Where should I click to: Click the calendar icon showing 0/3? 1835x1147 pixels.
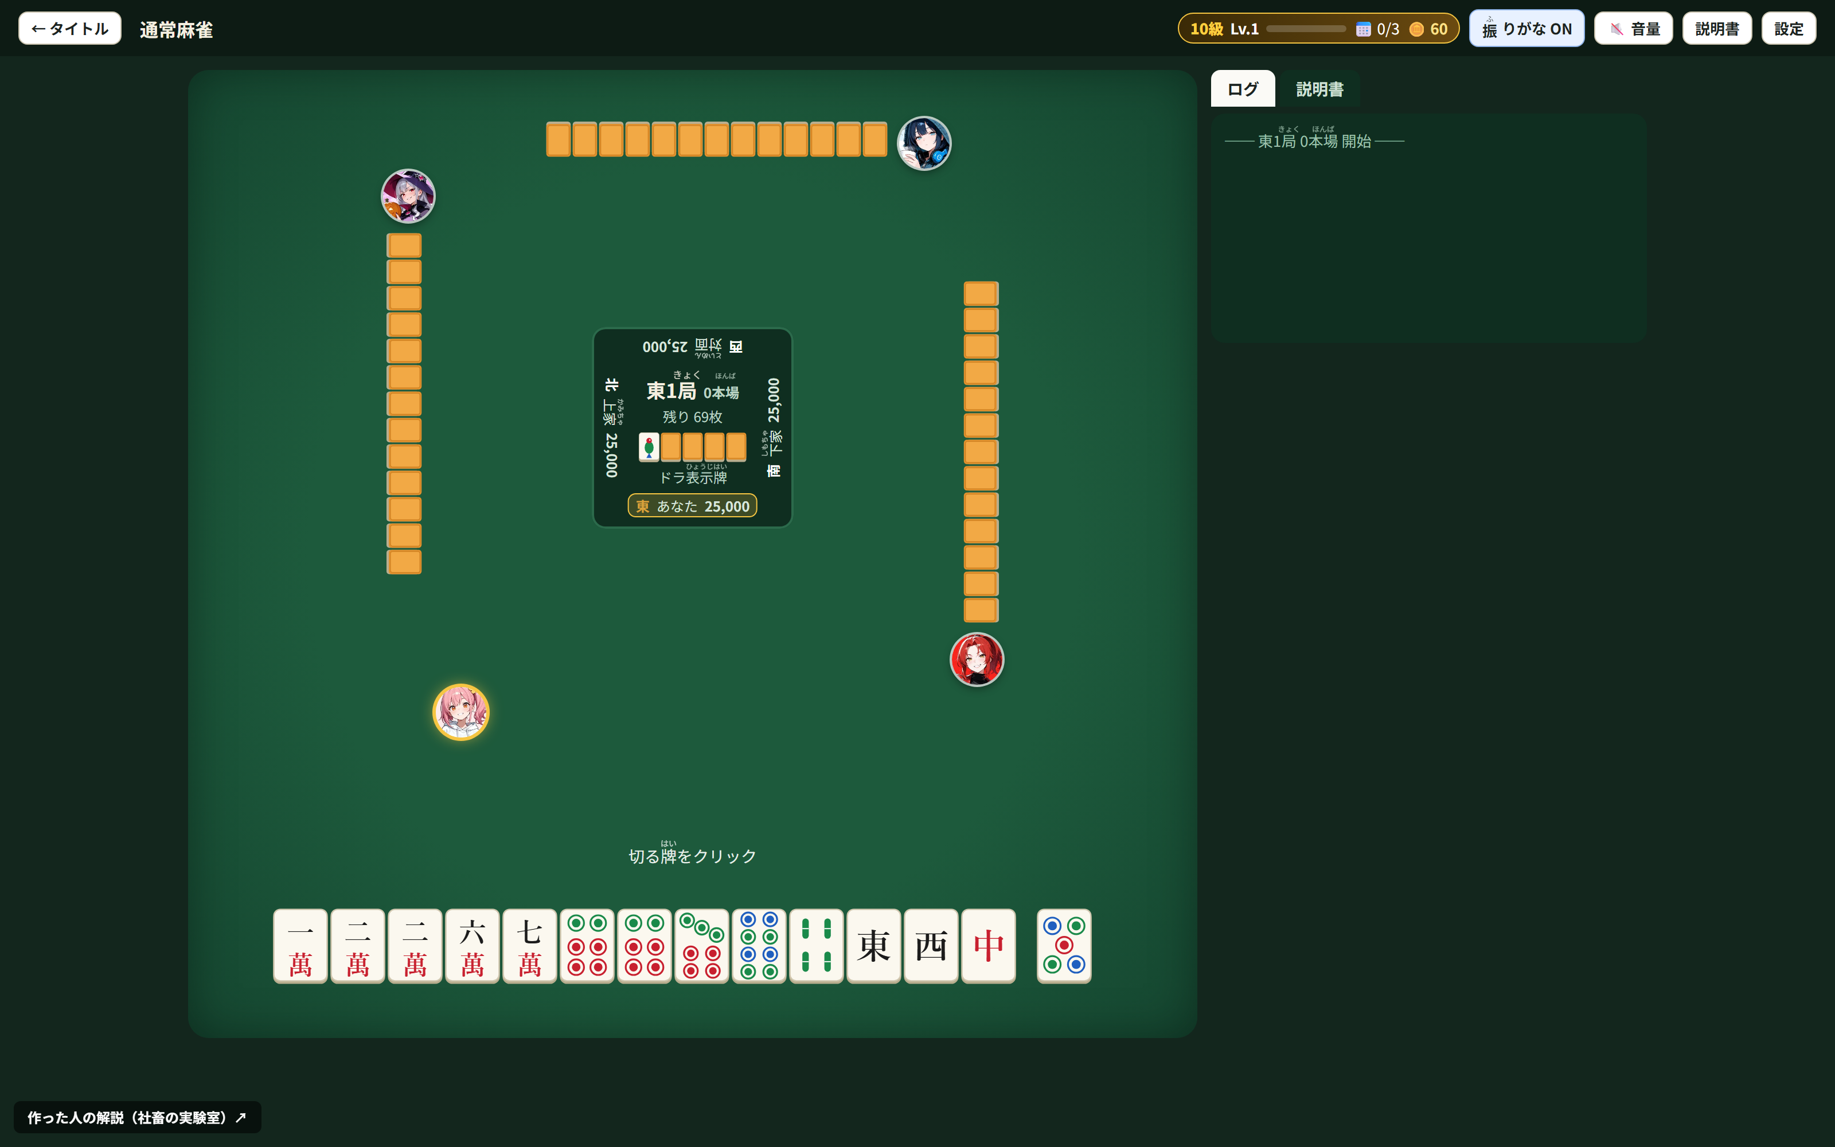[x=1362, y=30]
